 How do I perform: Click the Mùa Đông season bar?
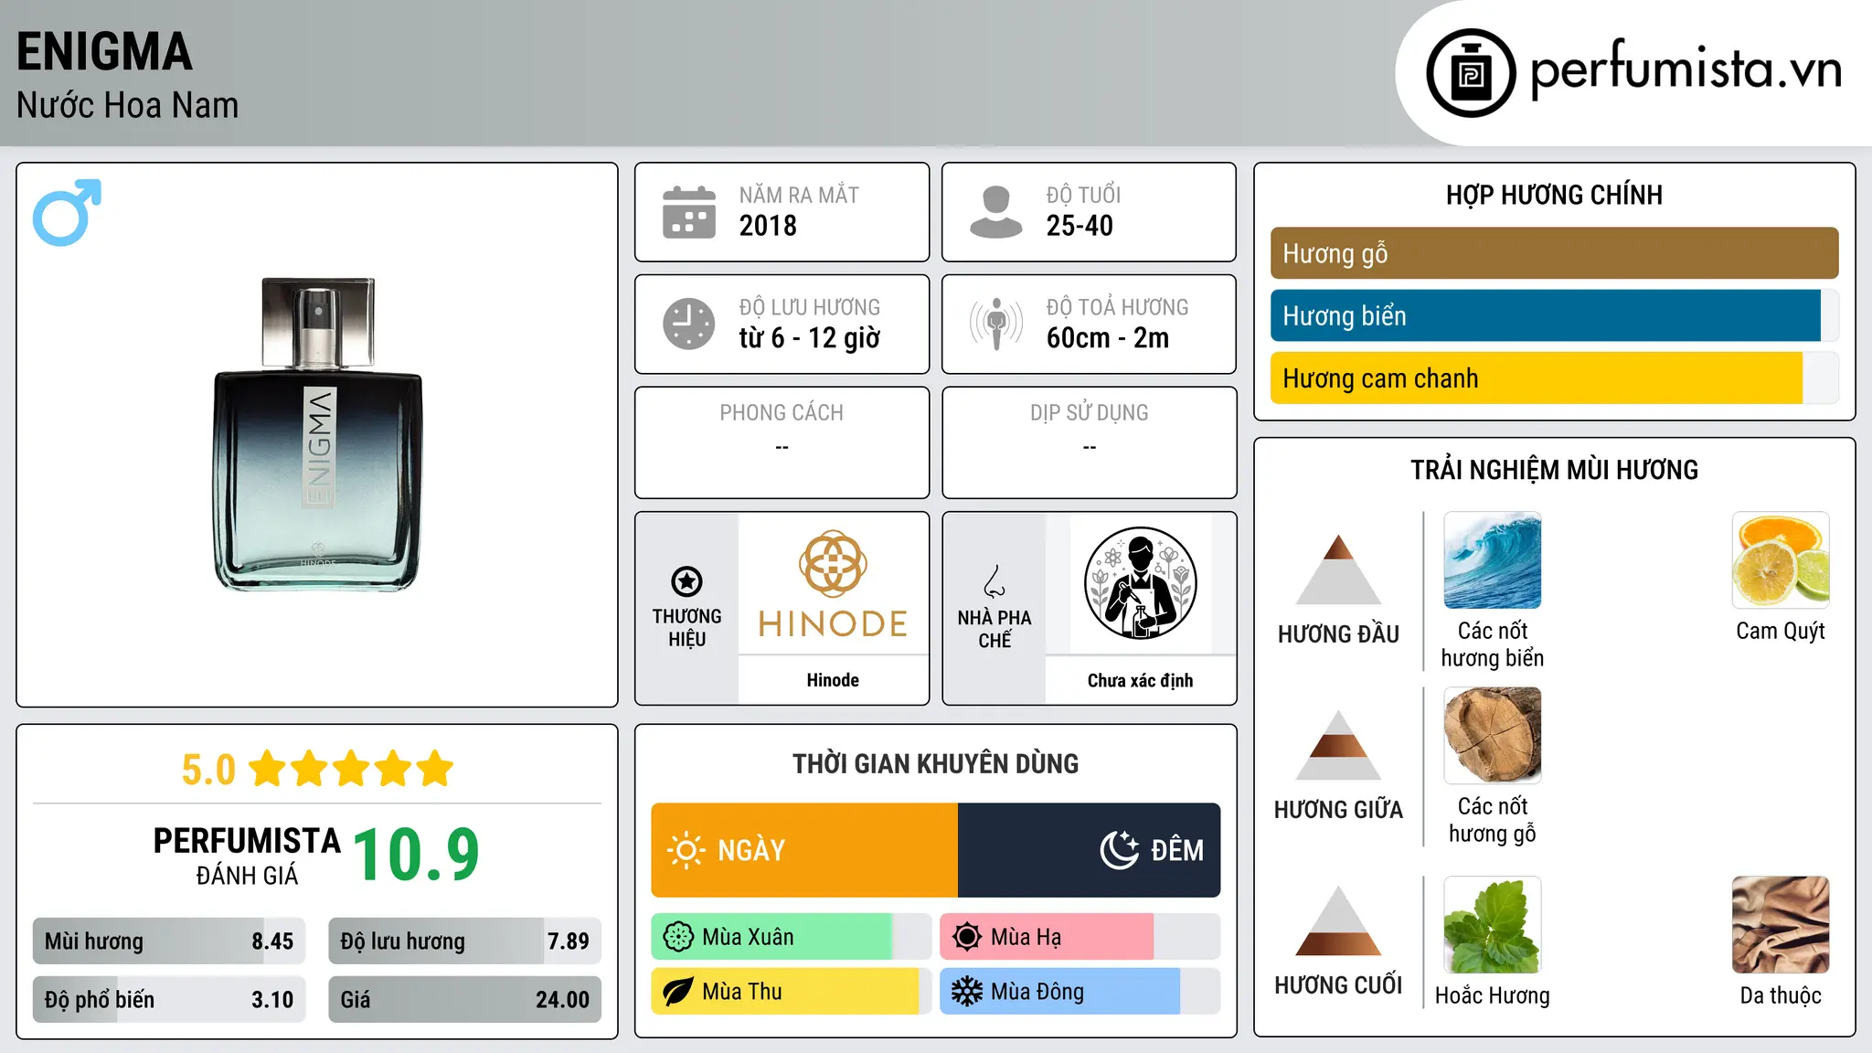coord(1080,992)
